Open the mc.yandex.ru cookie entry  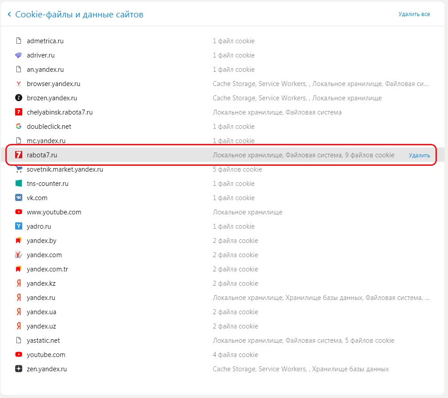coord(46,141)
